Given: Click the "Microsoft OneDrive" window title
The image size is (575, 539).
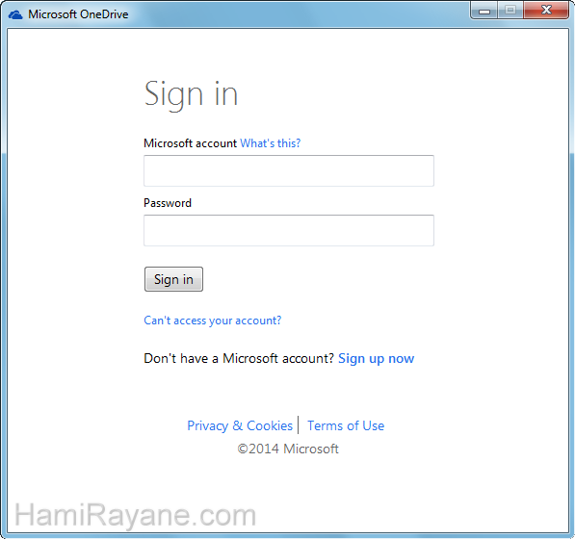Looking at the screenshot, I should 78,14.
